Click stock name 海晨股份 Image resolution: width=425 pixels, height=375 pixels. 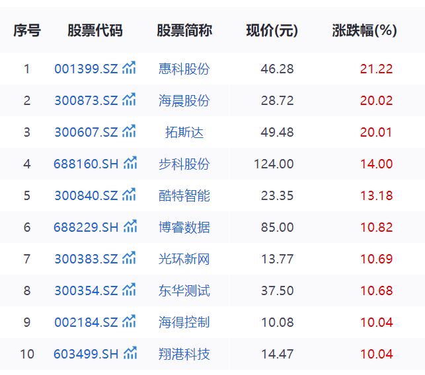pos(184,100)
